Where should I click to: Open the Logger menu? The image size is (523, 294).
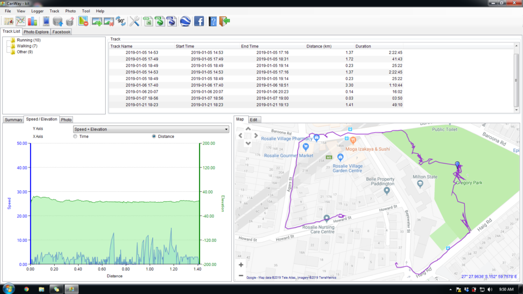(x=37, y=11)
